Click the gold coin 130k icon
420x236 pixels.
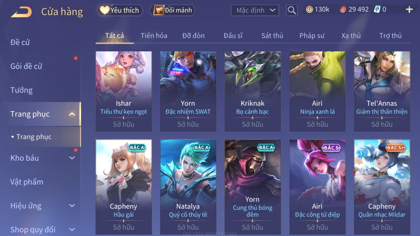(x=309, y=9)
